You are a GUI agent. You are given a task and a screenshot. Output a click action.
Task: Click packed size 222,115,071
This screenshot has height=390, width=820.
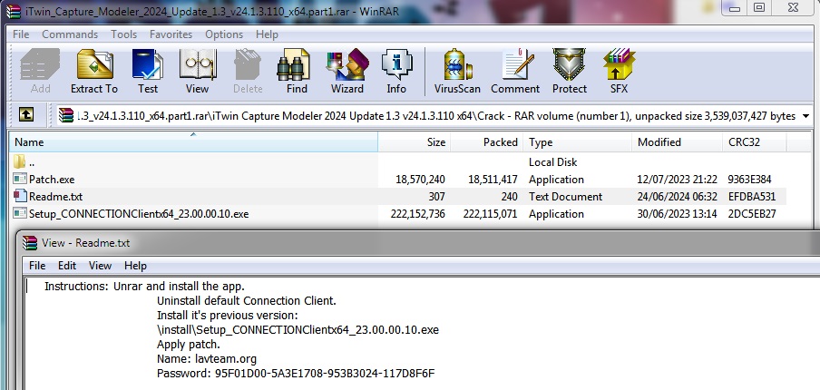[x=490, y=214]
